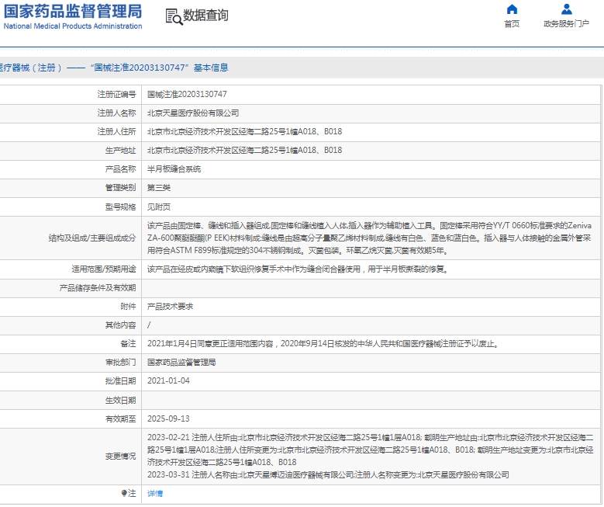Click the 数据查询 search document icon
The width and height of the screenshot is (604, 507).
coord(174,16)
